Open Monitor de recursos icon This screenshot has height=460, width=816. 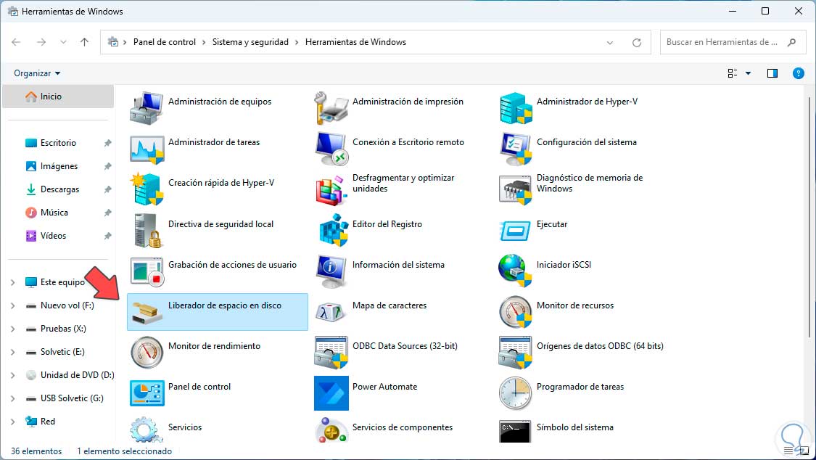point(516,311)
